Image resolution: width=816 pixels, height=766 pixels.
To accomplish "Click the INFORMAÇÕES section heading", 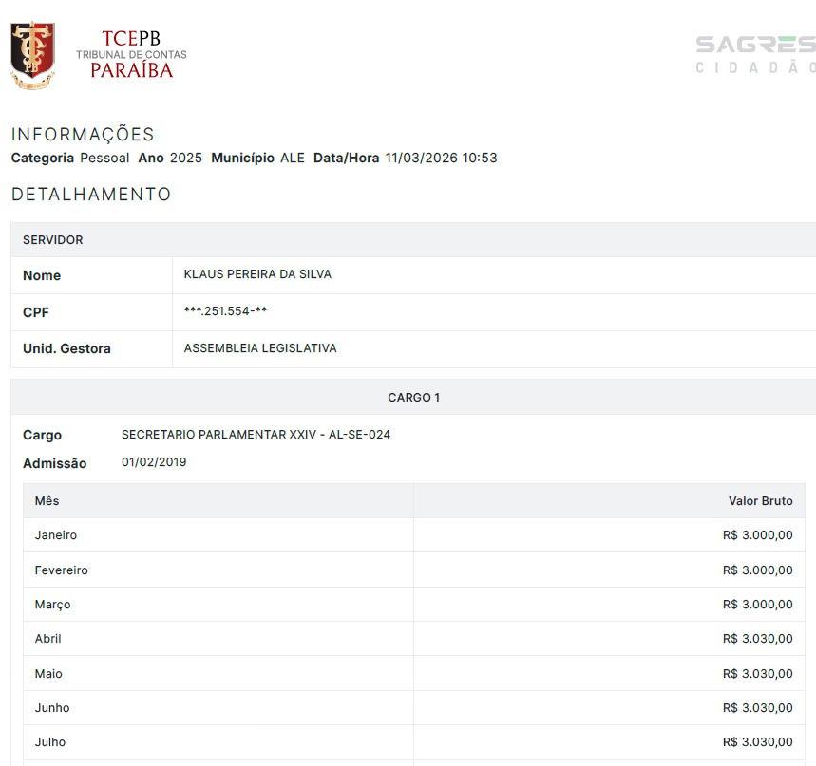I will point(83,134).
